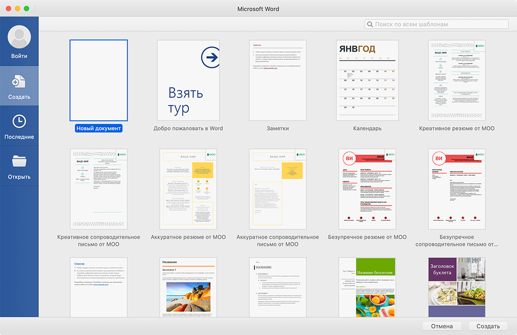
Task: Open the Последние clock icon
Action: click(19, 121)
